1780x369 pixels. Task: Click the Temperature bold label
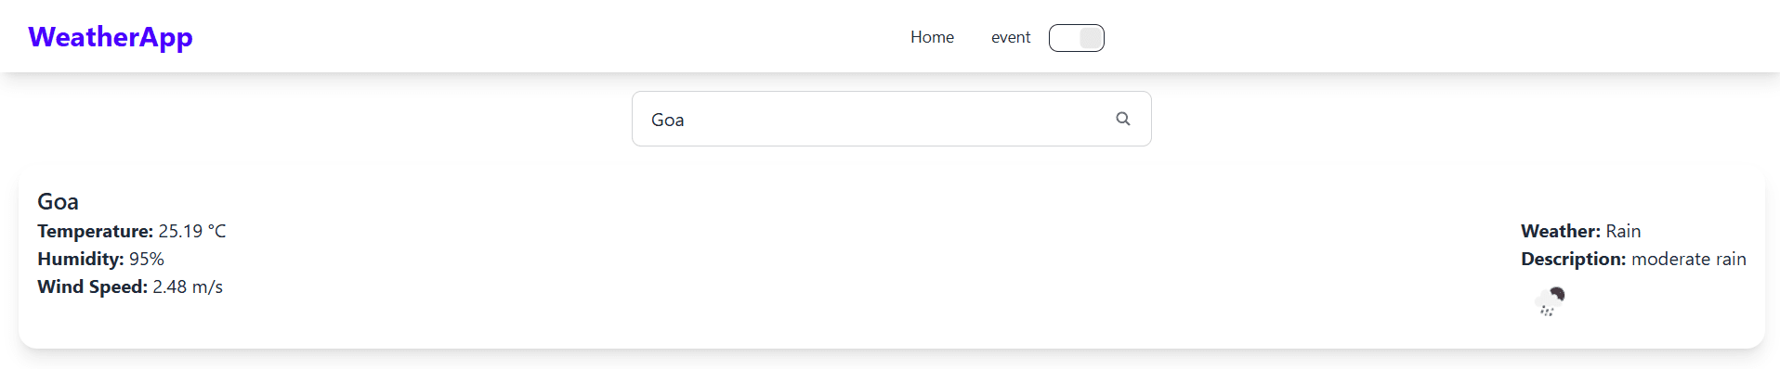(x=95, y=231)
